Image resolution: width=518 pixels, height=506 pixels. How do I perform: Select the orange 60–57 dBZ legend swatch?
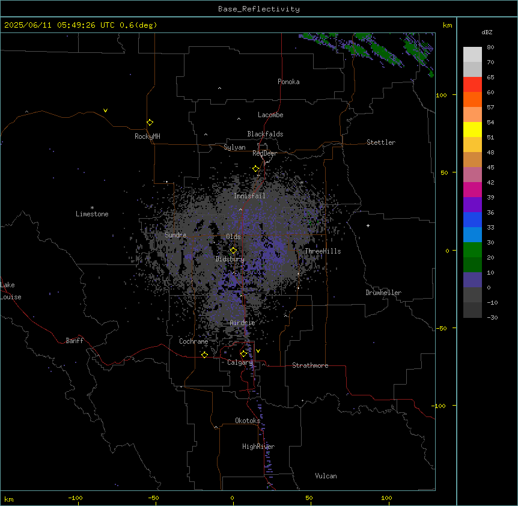(472, 99)
